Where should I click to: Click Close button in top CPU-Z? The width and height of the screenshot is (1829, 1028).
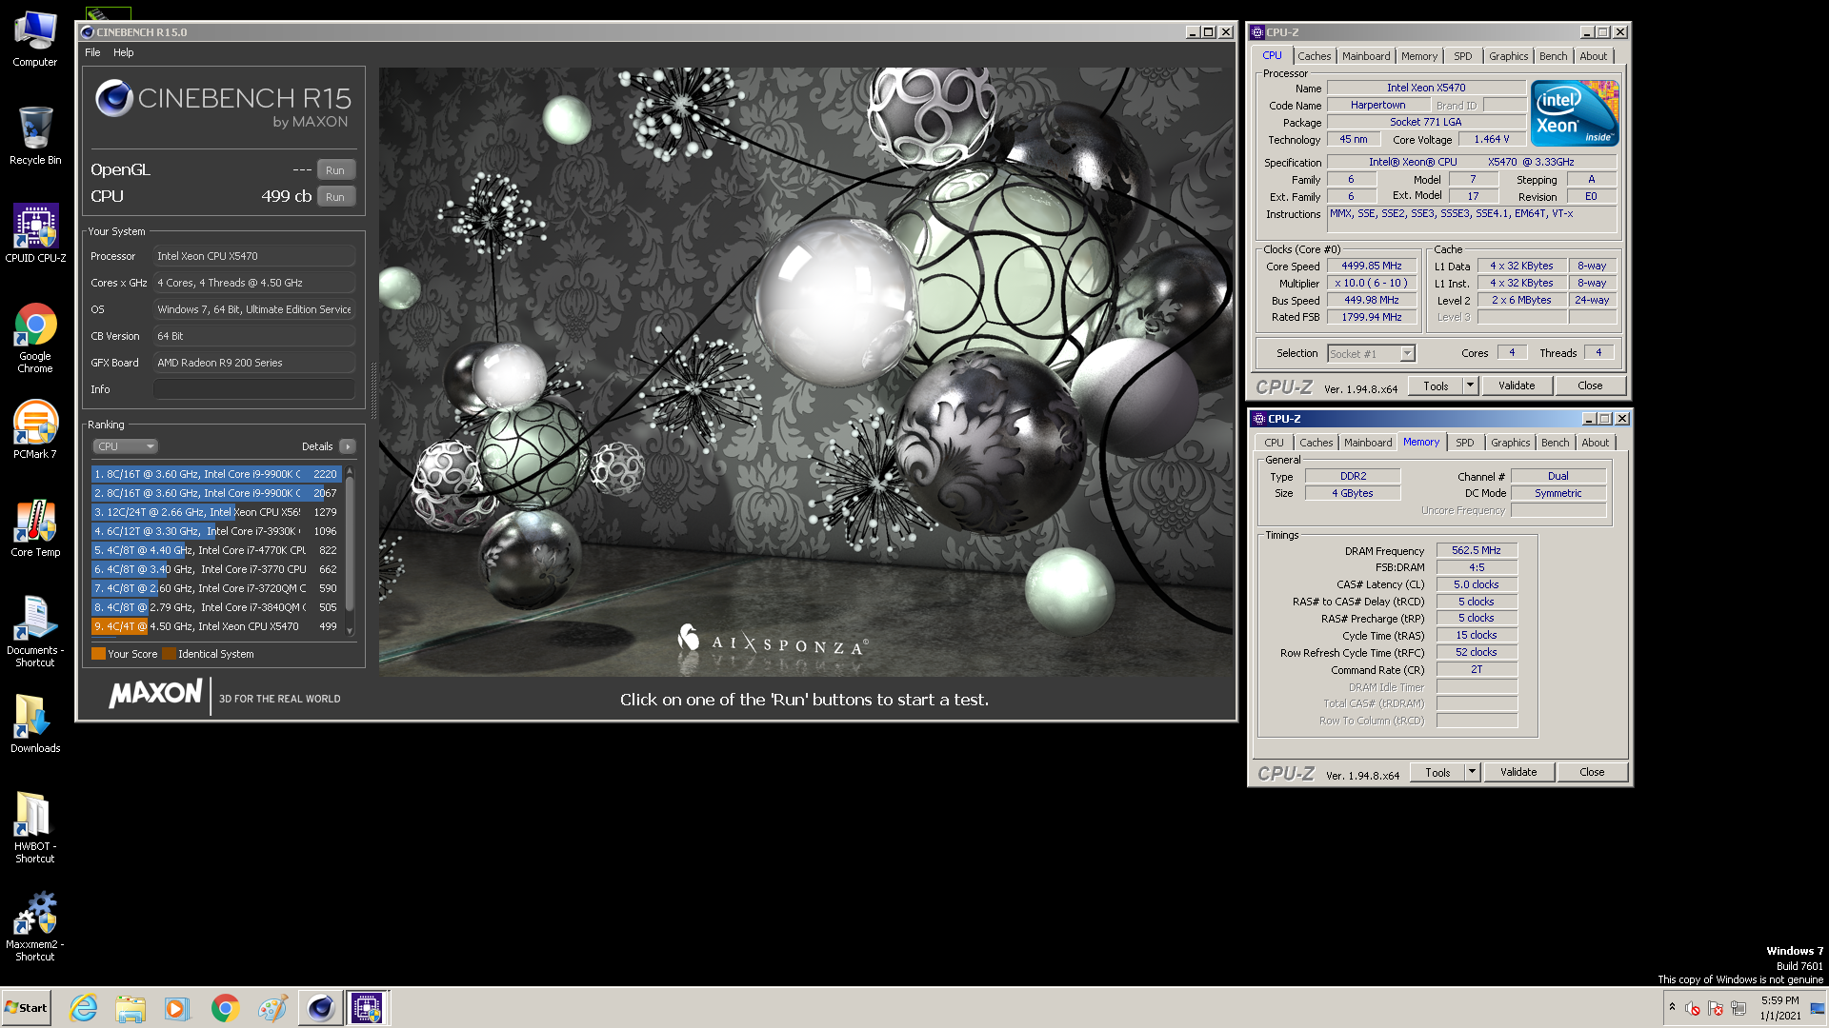point(1590,386)
